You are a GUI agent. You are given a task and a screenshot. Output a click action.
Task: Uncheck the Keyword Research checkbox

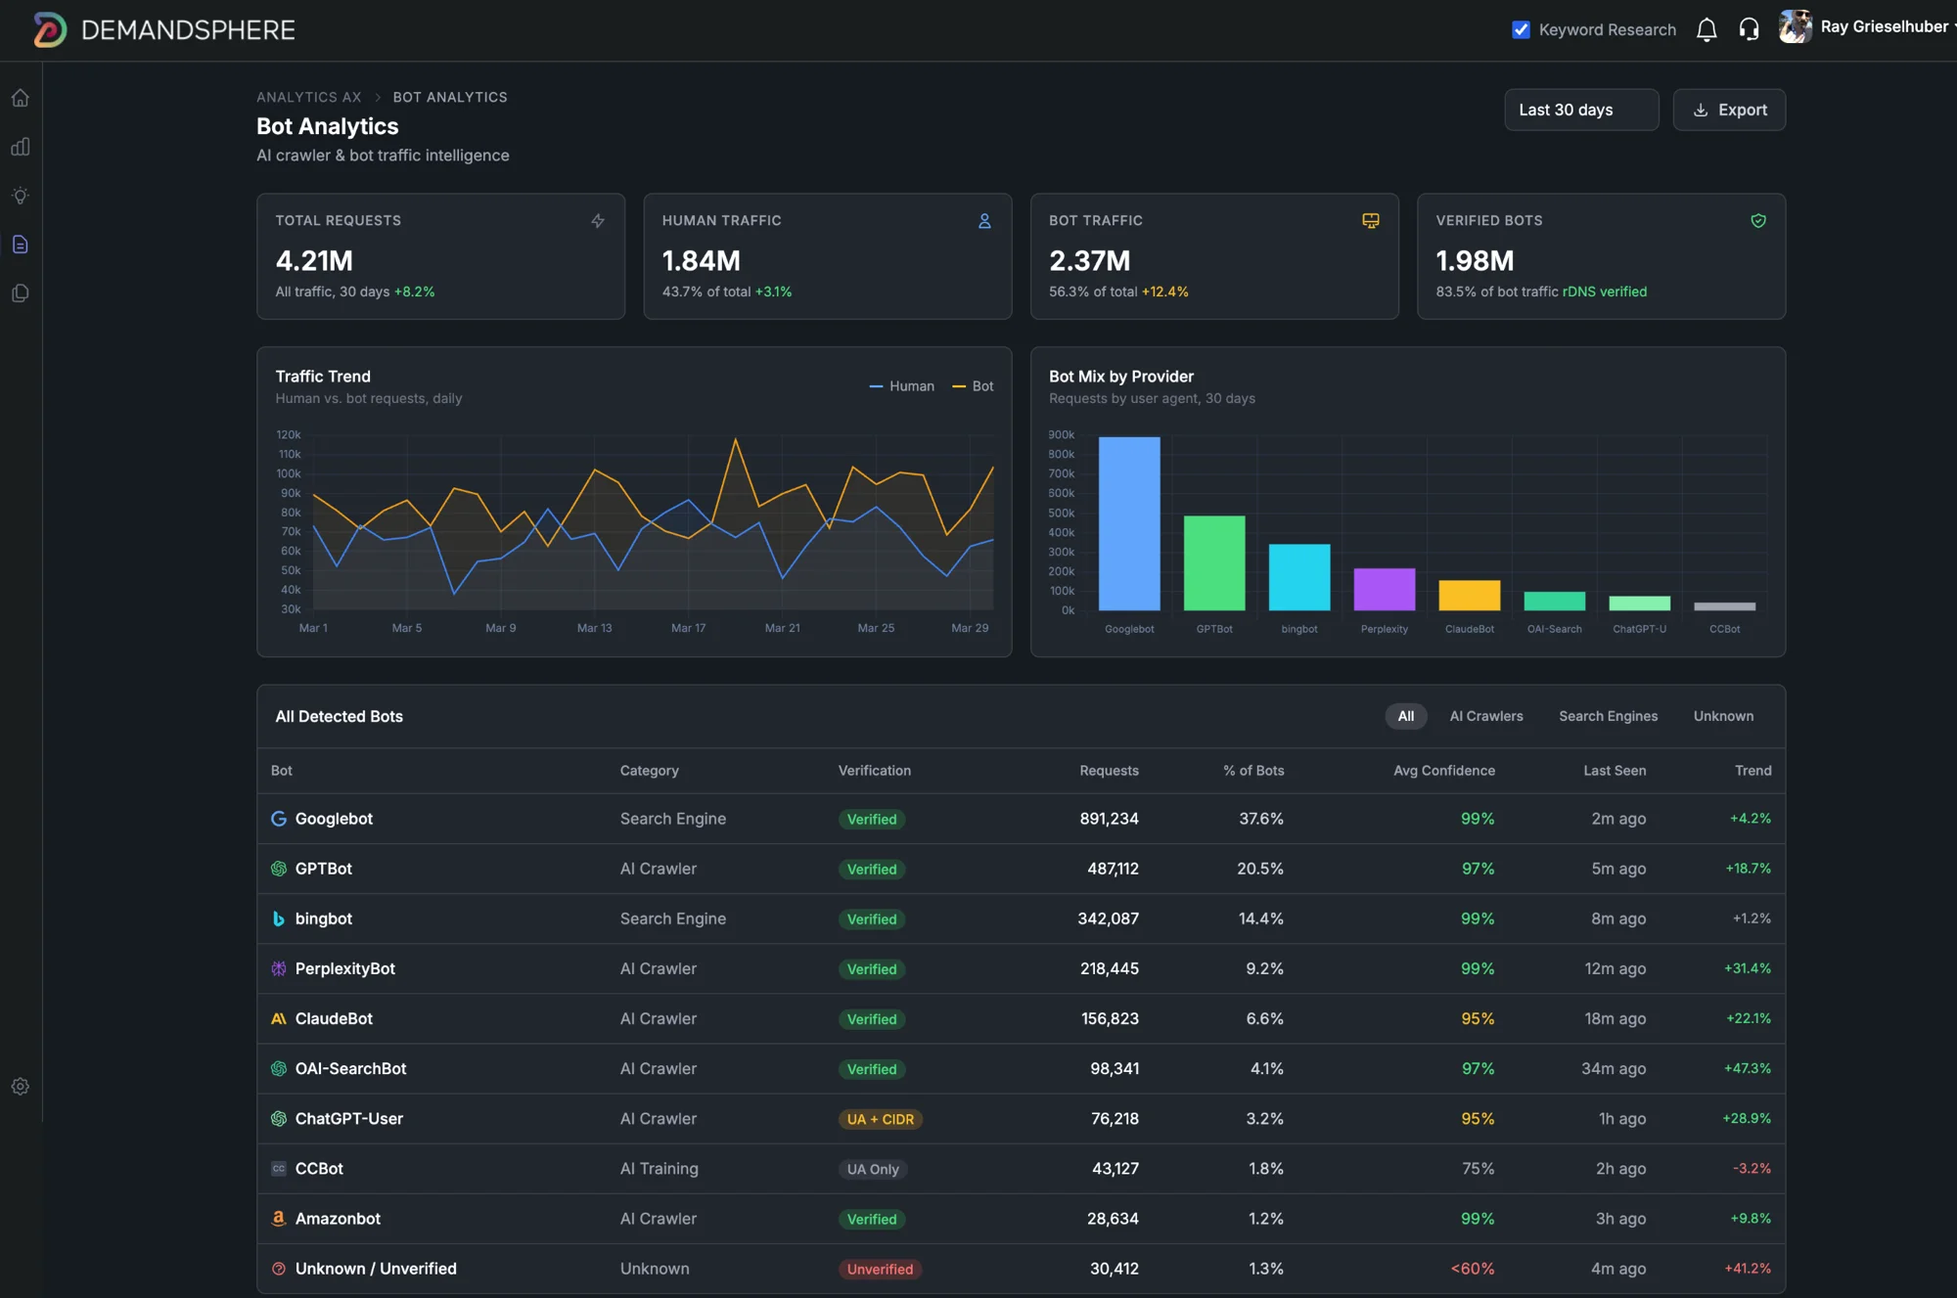point(1521,29)
